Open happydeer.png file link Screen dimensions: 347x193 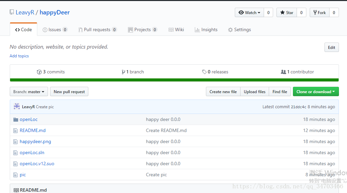35,141
